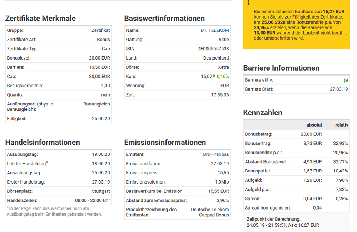The width and height of the screenshot is (357, 232).
Task: Click the Bonusrendite p.a. row value 20,96%
Action: 341,153
